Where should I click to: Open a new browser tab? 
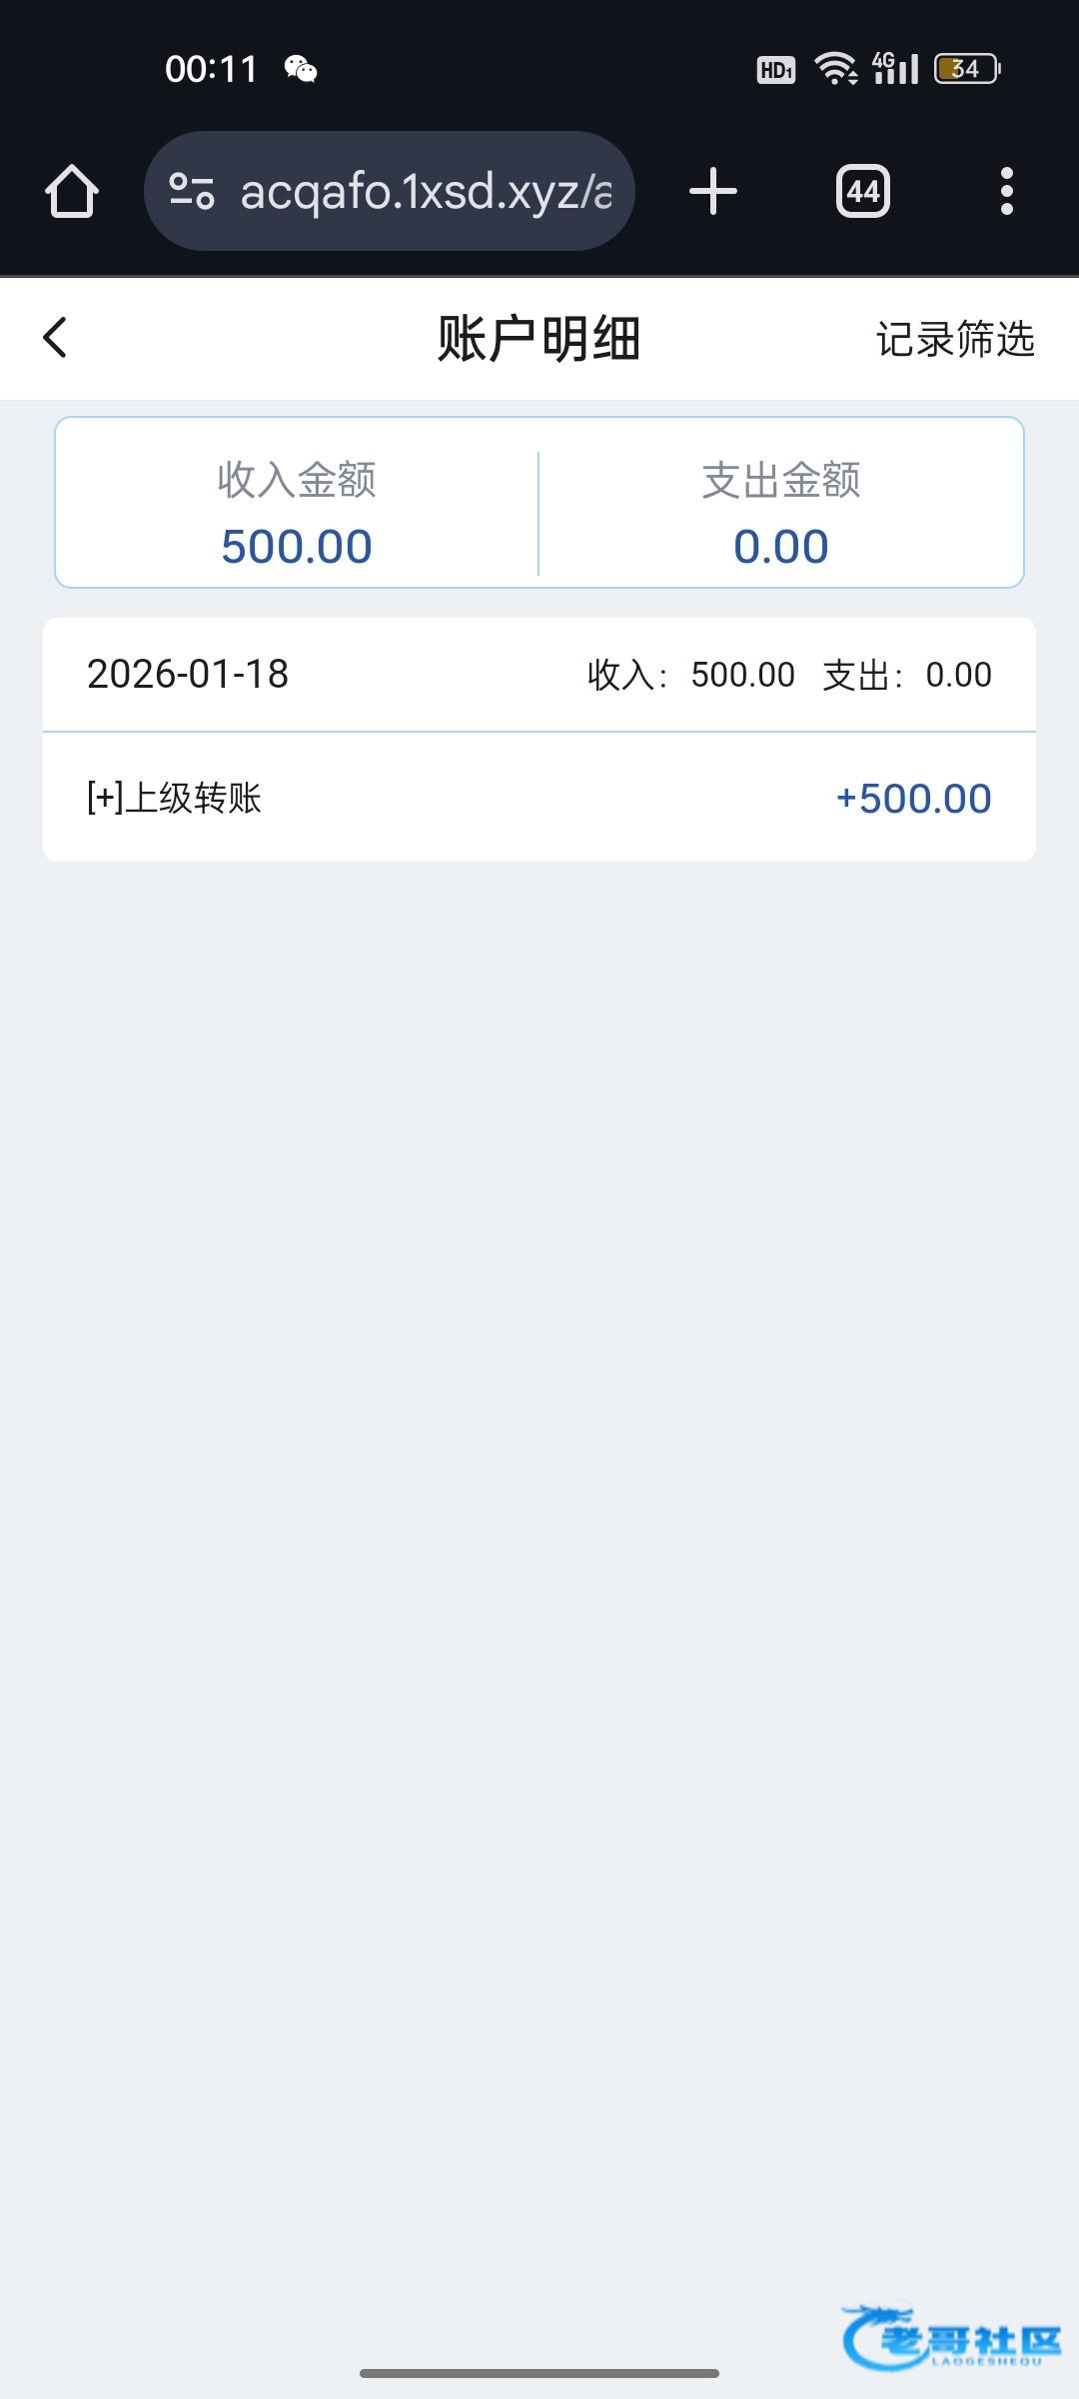coord(713,191)
